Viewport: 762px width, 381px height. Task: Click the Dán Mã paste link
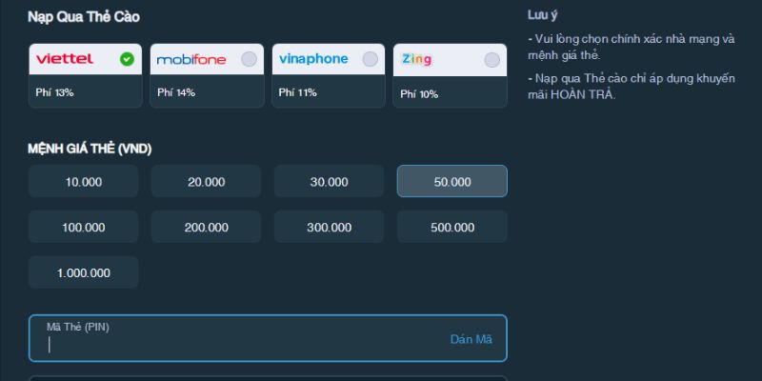tap(471, 339)
